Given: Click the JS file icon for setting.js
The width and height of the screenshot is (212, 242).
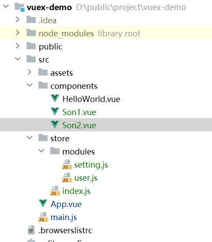Looking at the screenshot, I should pos(67,165).
